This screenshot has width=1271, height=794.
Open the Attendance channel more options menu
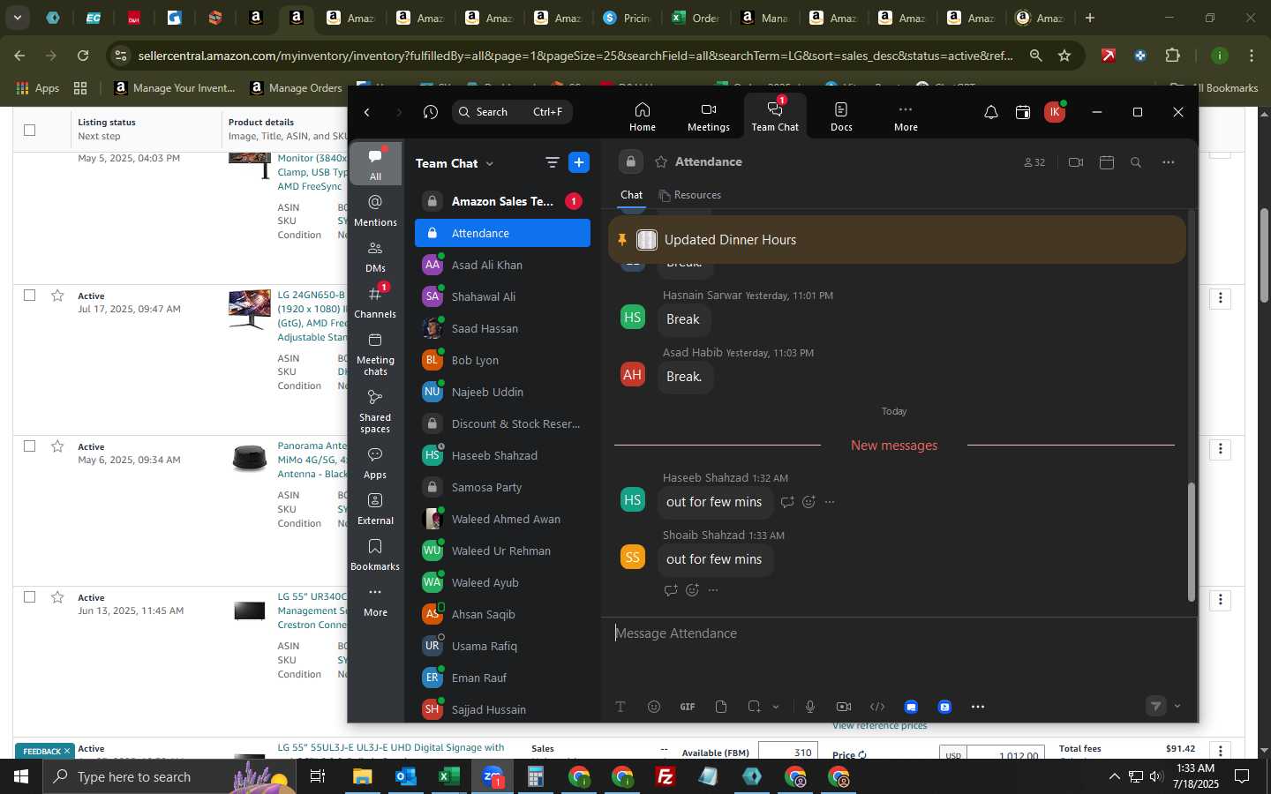1169,162
